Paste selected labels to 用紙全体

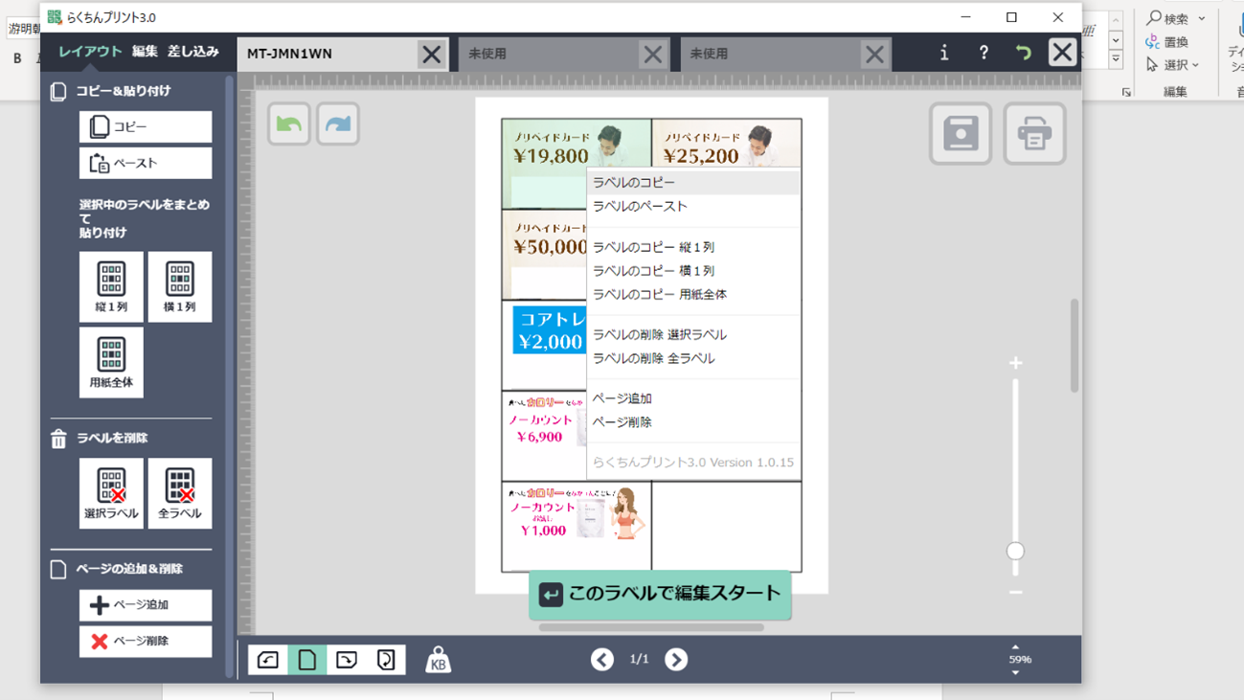(x=111, y=362)
